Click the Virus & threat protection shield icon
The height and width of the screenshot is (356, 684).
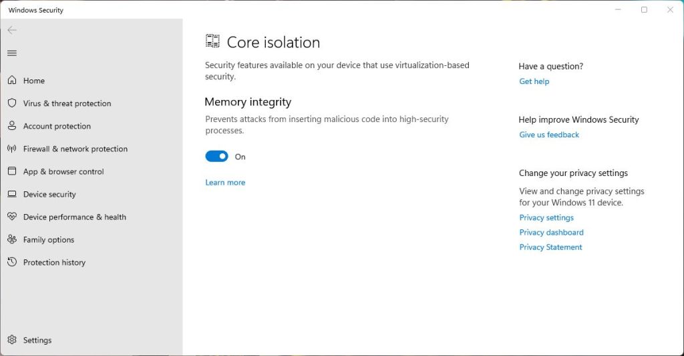[x=12, y=103]
